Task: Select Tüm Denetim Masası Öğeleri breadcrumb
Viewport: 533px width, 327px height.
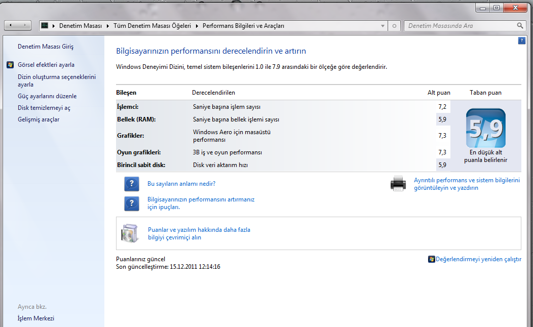Action: (153, 26)
